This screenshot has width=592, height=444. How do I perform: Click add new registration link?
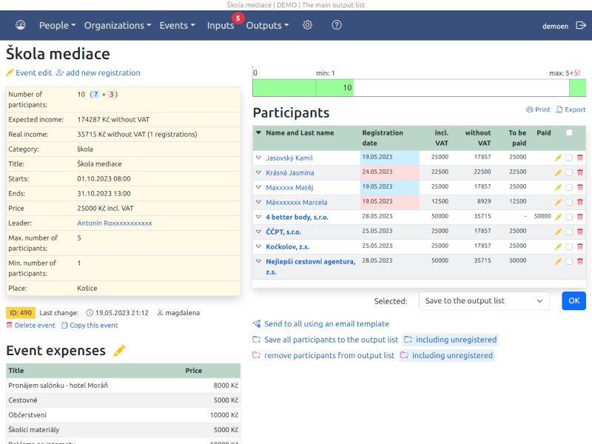point(98,73)
